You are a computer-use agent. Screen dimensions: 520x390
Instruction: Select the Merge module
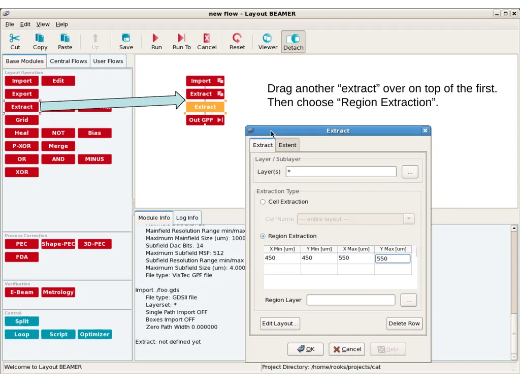(x=58, y=146)
